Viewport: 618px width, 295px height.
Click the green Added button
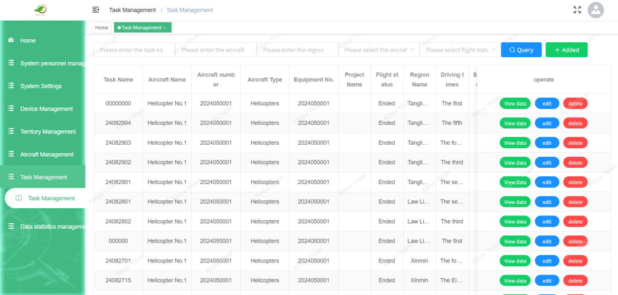[566, 50]
